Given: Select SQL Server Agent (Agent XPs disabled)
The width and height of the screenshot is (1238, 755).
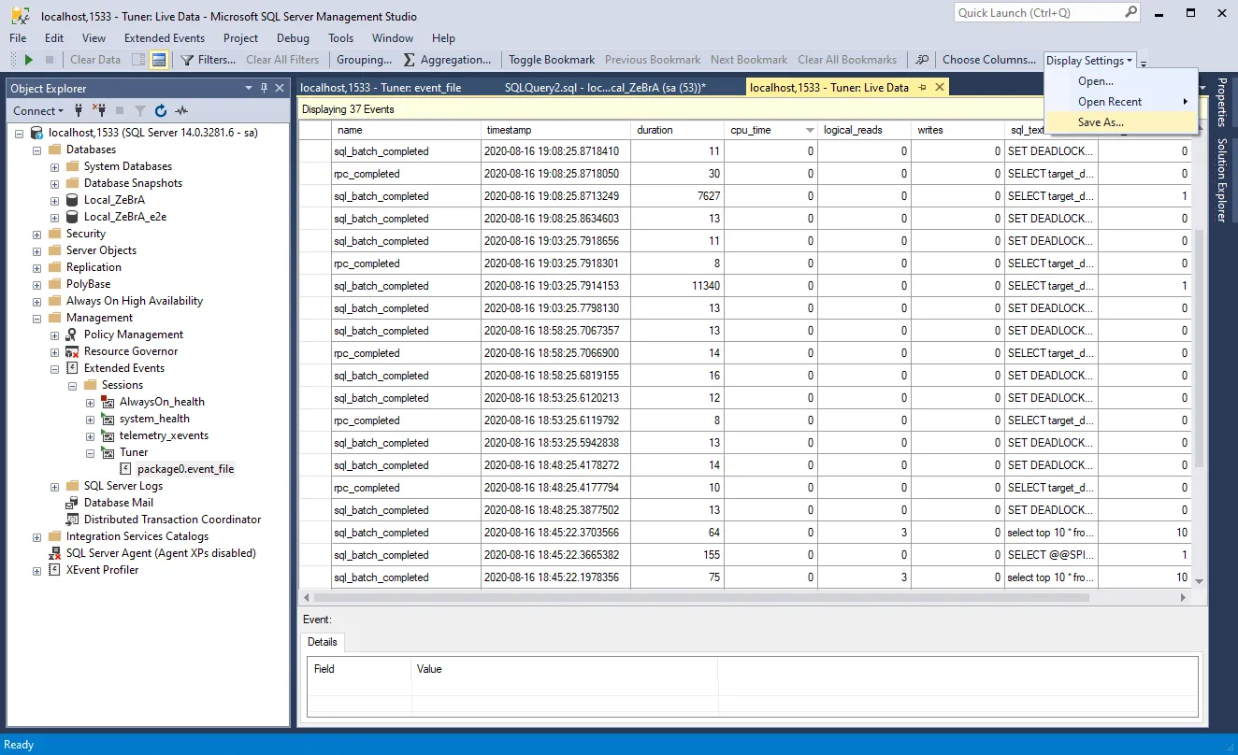Looking at the screenshot, I should (161, 553).
